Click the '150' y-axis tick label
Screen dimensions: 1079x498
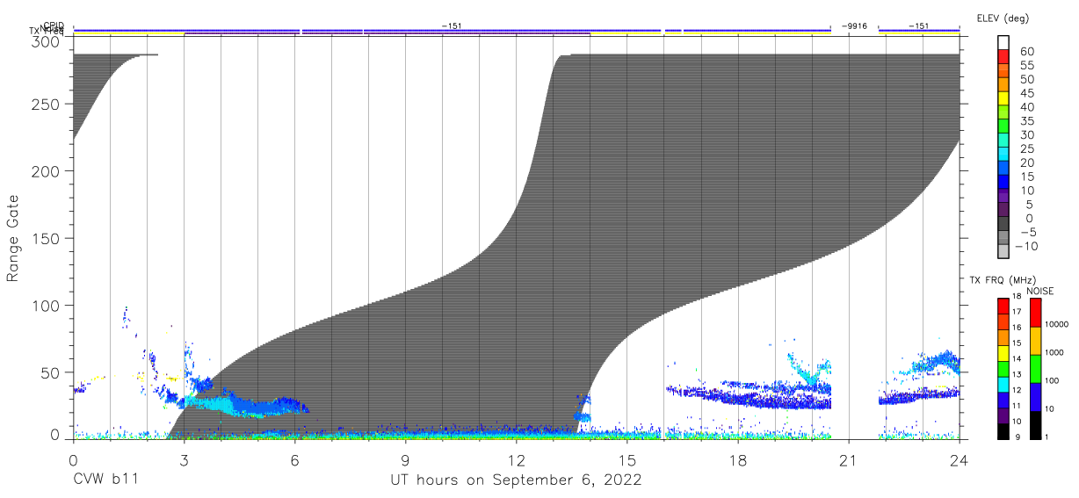[47, 239]
